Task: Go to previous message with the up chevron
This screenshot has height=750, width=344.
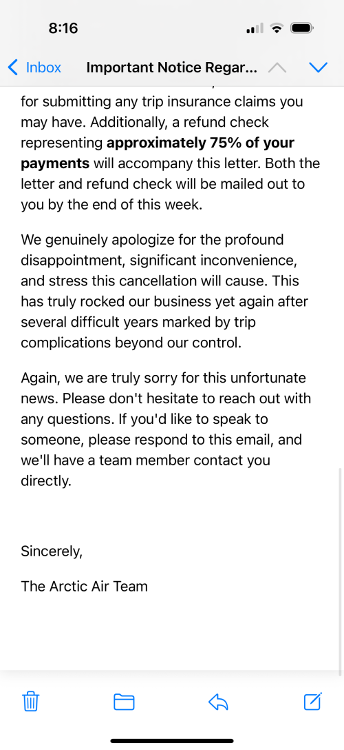Action: click(277, 68)
